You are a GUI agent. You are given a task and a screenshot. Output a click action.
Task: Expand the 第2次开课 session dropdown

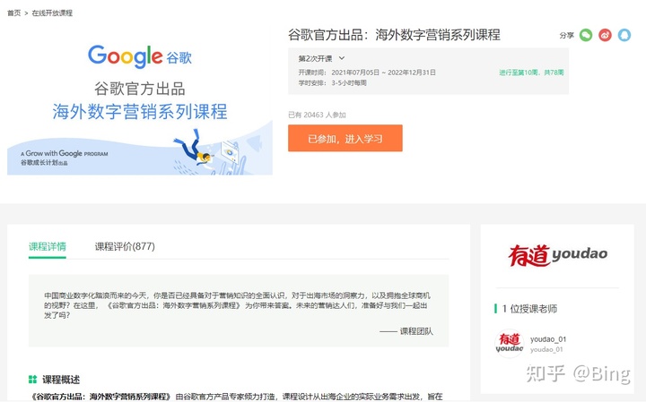(x=321, y=59)
